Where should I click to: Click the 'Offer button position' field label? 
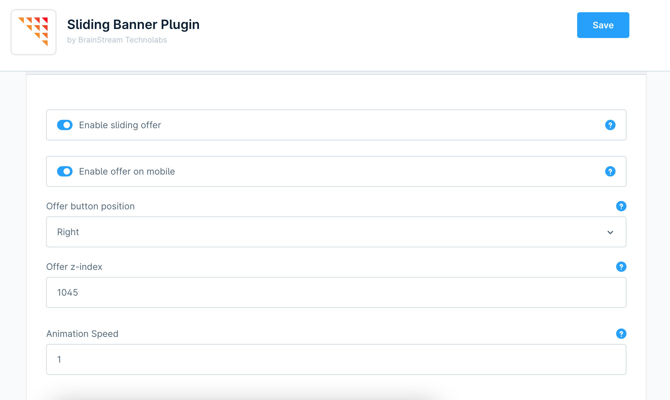[91, 206]
